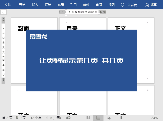Open the 文件 menu

8,5
